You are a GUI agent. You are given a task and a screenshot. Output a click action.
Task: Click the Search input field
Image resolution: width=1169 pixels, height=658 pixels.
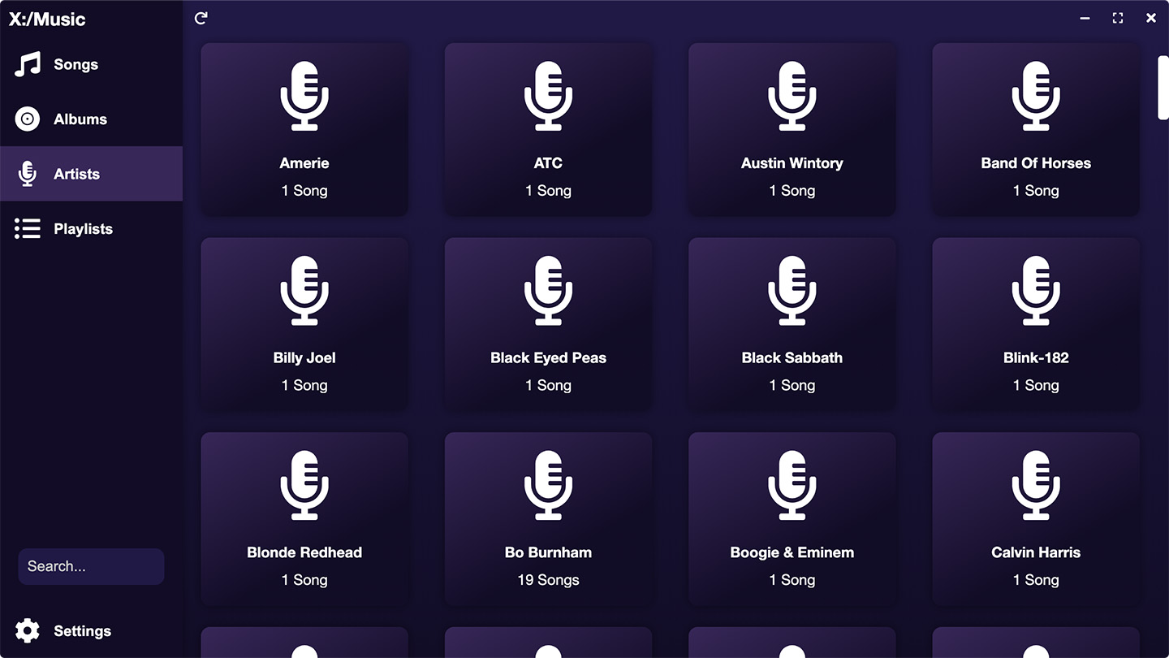(91, 566)
